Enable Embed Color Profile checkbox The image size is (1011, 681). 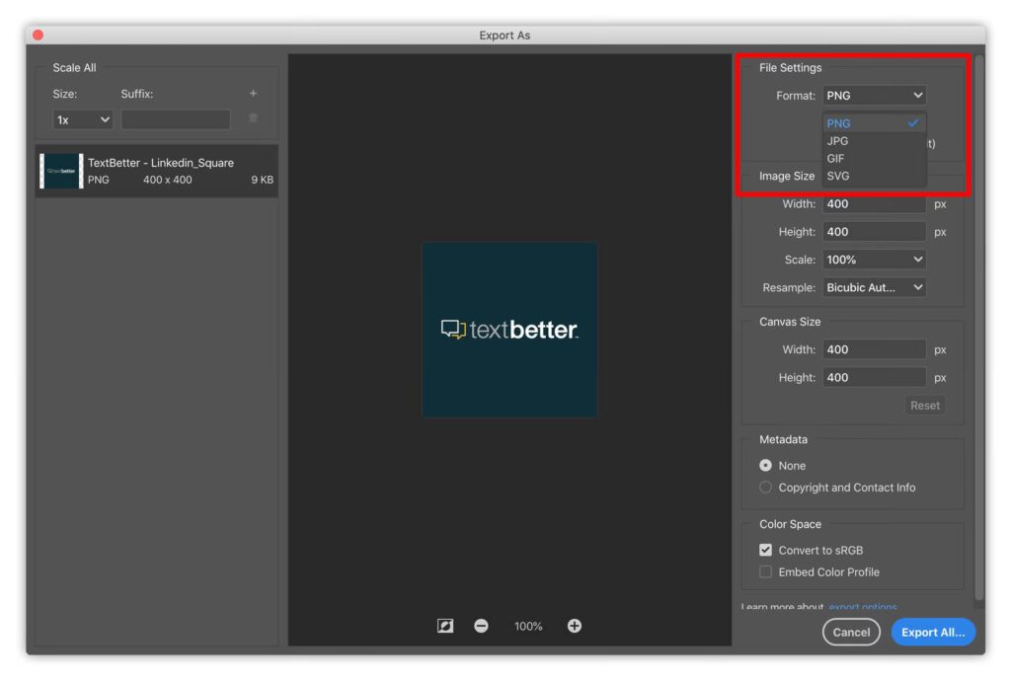[x=766, y=572]
